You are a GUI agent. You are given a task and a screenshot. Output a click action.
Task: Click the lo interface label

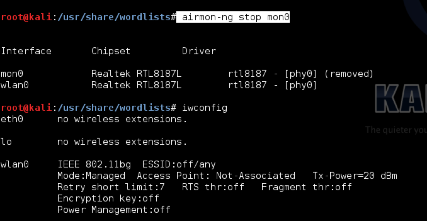tap(6, 142)
